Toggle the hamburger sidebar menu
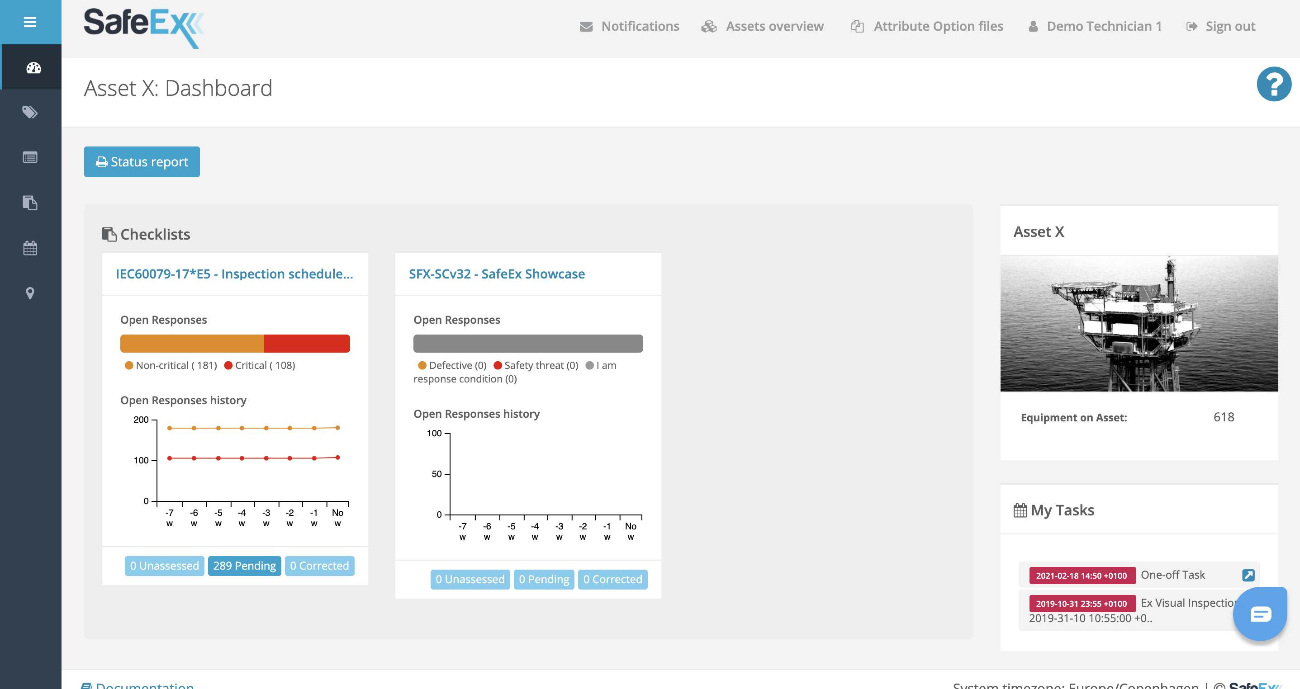 [30, 22]
